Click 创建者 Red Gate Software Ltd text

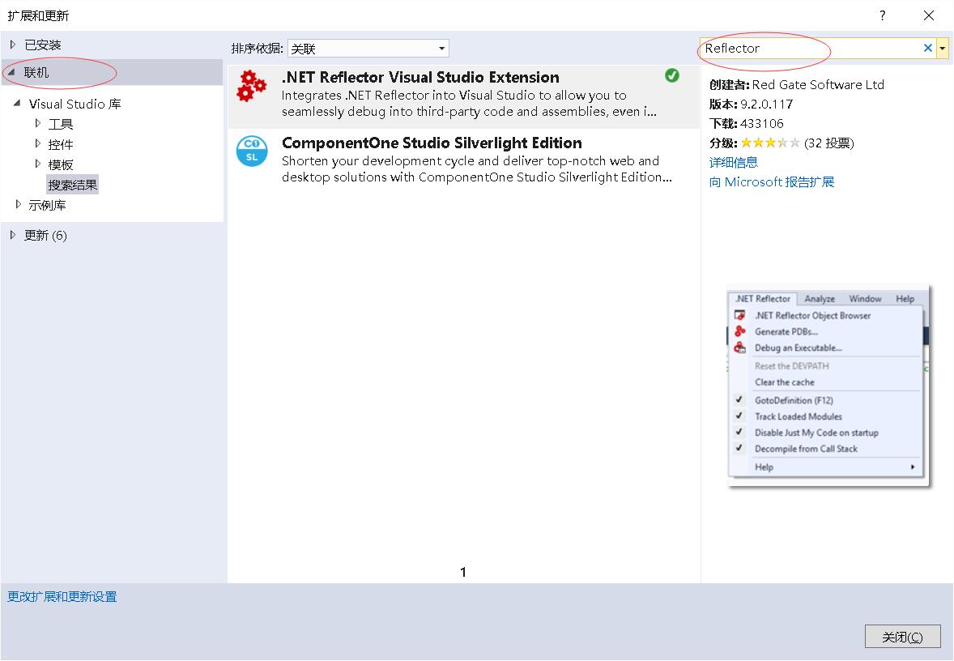coord(796,84)
